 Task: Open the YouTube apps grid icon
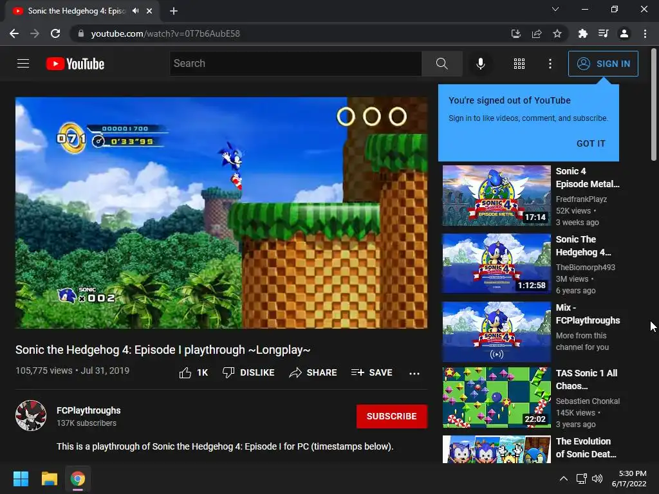tap(519, 64)
